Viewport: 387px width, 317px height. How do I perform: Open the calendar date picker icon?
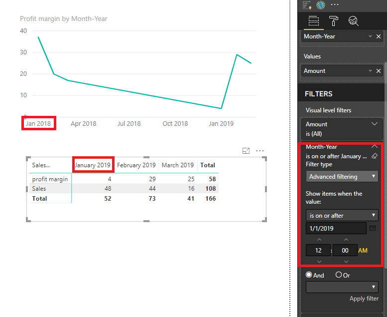(373, 228)
